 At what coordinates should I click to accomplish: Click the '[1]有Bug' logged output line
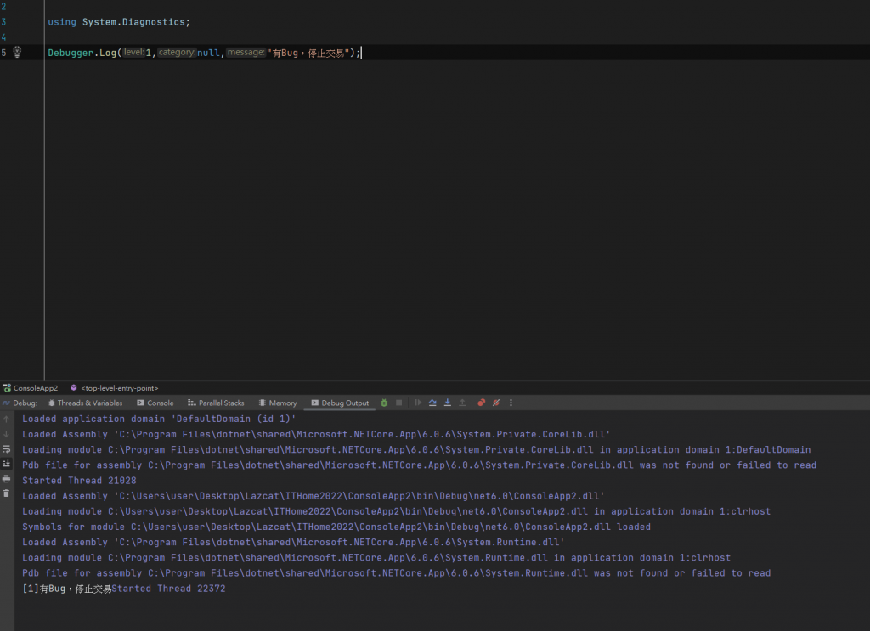(124, 589)
